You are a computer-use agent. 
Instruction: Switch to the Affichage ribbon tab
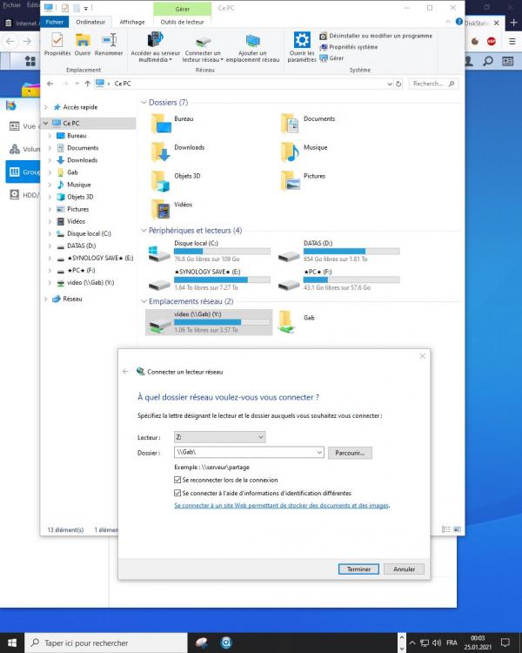(x=132, y=22)
